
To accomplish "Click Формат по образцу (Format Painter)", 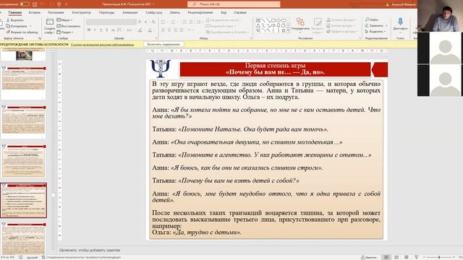I will coord(22,32).
